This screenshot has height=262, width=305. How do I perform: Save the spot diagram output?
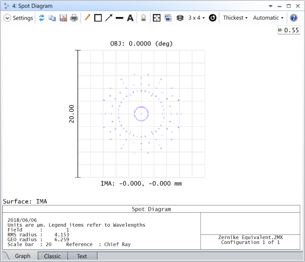point(63,18)
